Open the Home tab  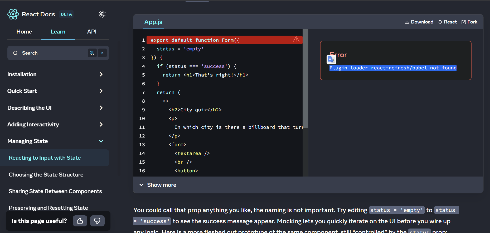(x=24, y=32)
